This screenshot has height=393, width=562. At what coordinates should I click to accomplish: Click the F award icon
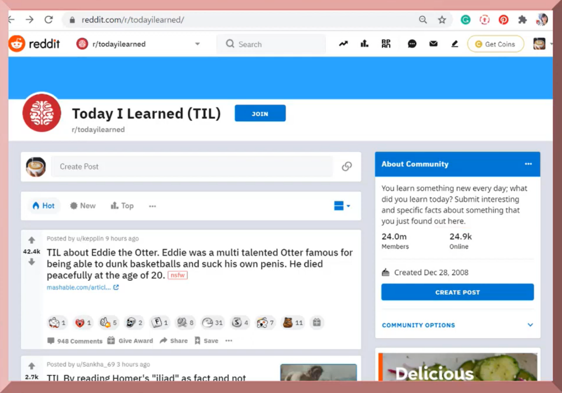[x=159, y=322]
